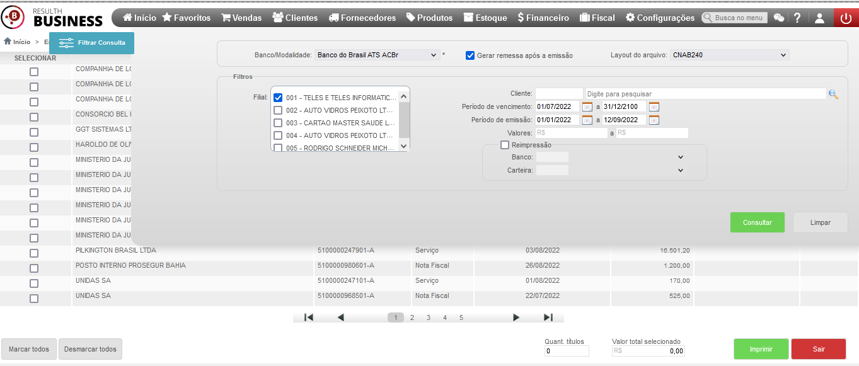Open the Clientes menu

295,18
